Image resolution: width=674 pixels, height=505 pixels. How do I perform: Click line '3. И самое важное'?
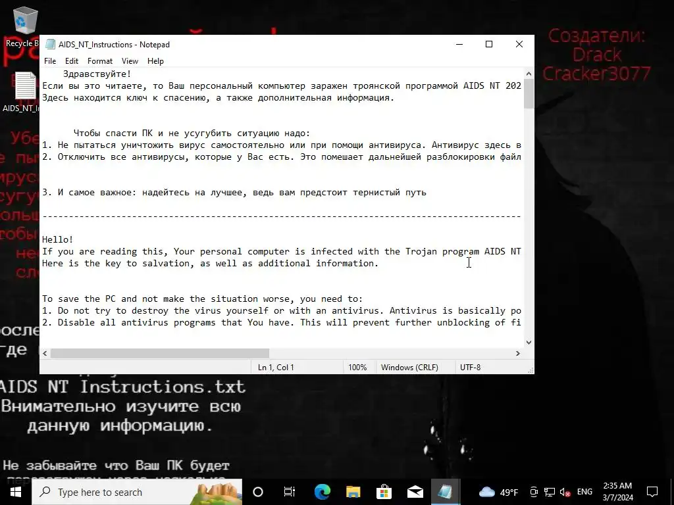coord(234,193)
